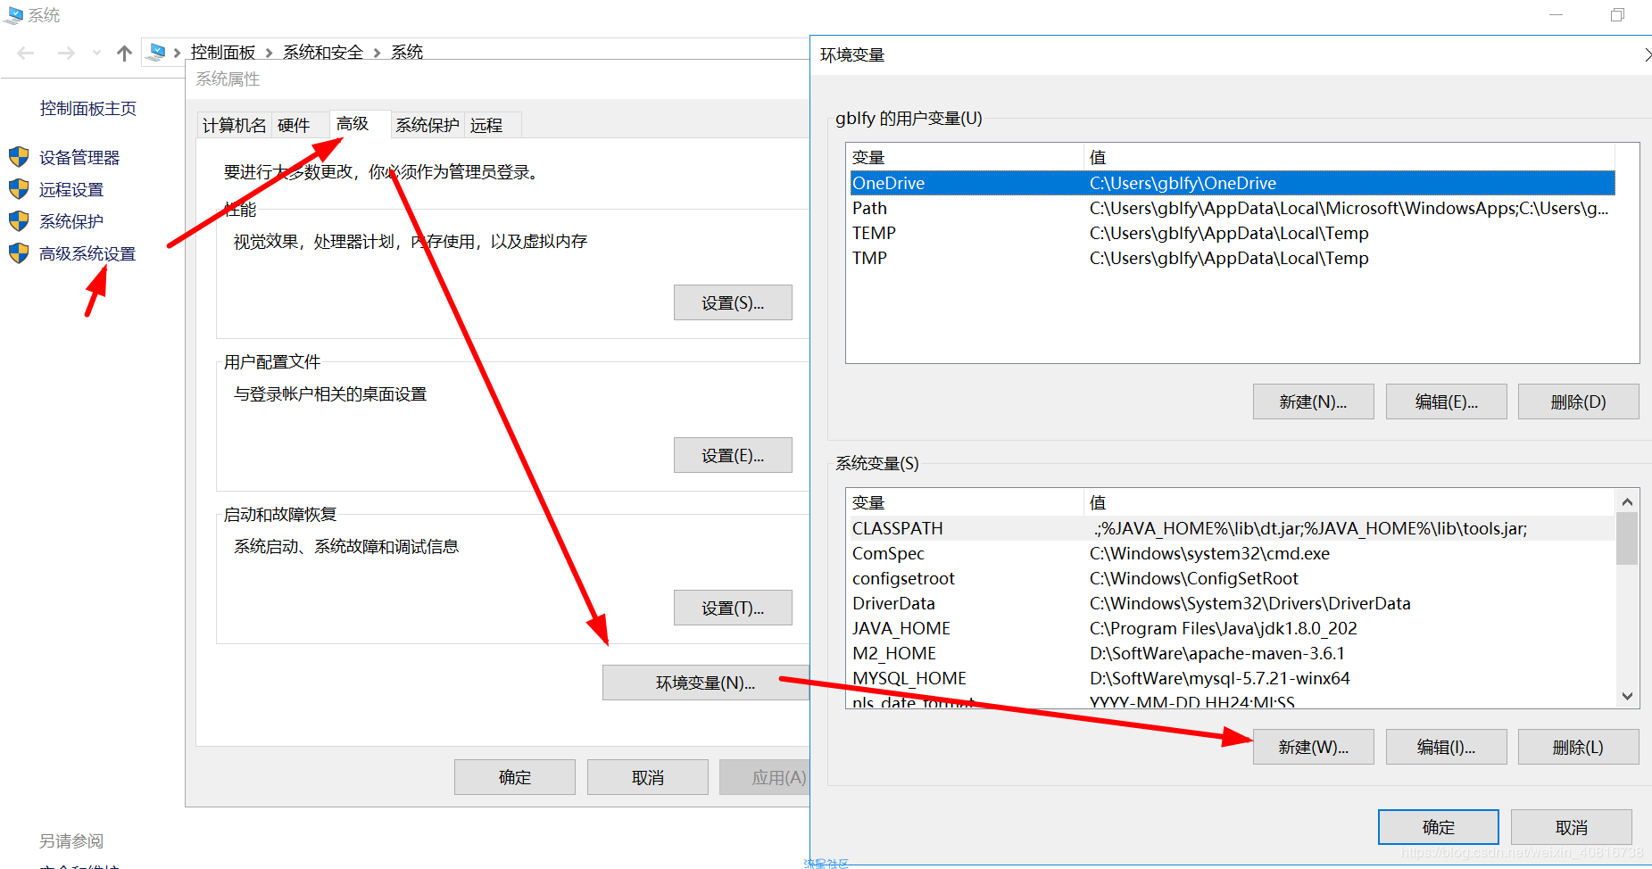Open 系统保护 sidebar link
This screenshot has height=869, width=1652.
71,221
